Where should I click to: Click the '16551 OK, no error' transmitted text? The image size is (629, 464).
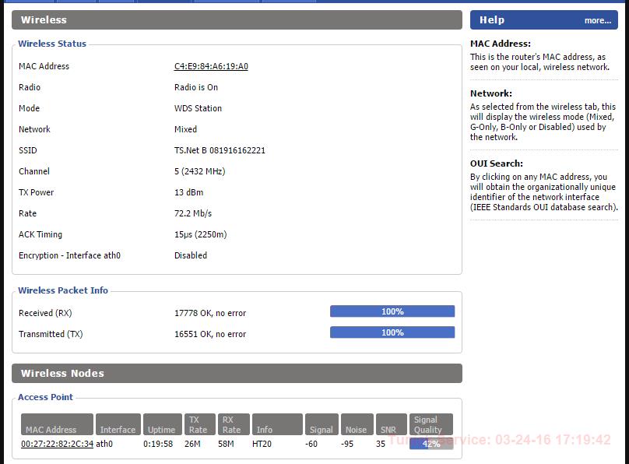tap(210, 334)
